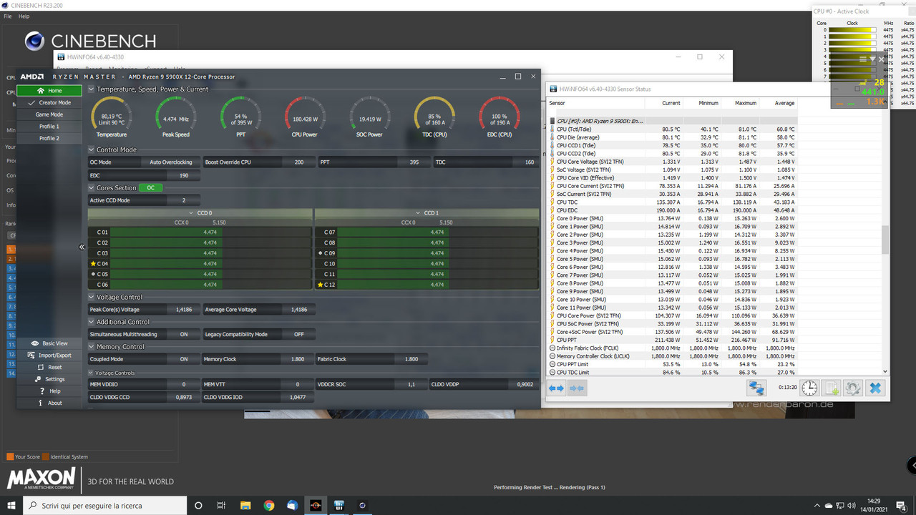The image size is (916, 515).
Task: Collapse the Memory Control section
Action: [x=91, y=347]
